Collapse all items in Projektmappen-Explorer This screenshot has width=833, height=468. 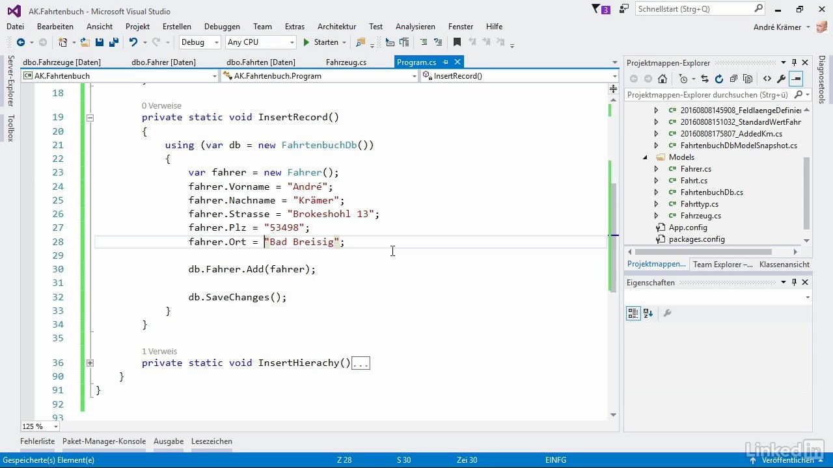tap(733, 79)
